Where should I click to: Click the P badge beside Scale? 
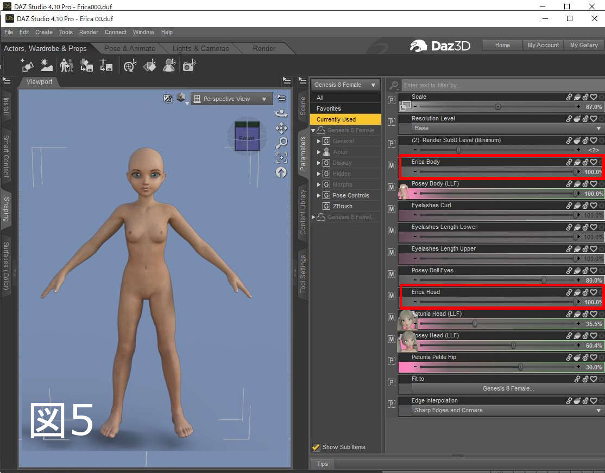391,100
